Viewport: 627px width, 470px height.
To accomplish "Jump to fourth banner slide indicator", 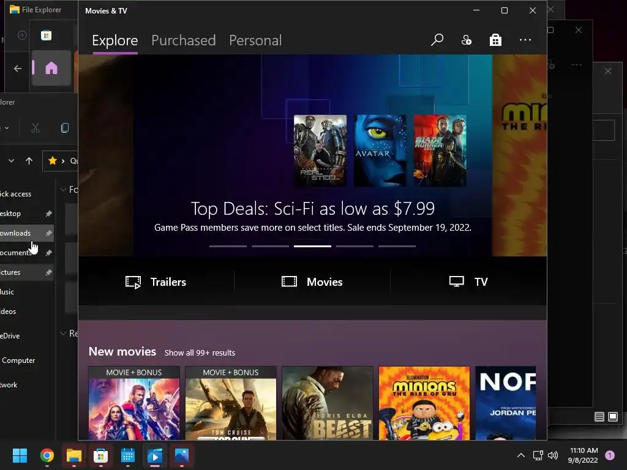I will click(355, 246).
